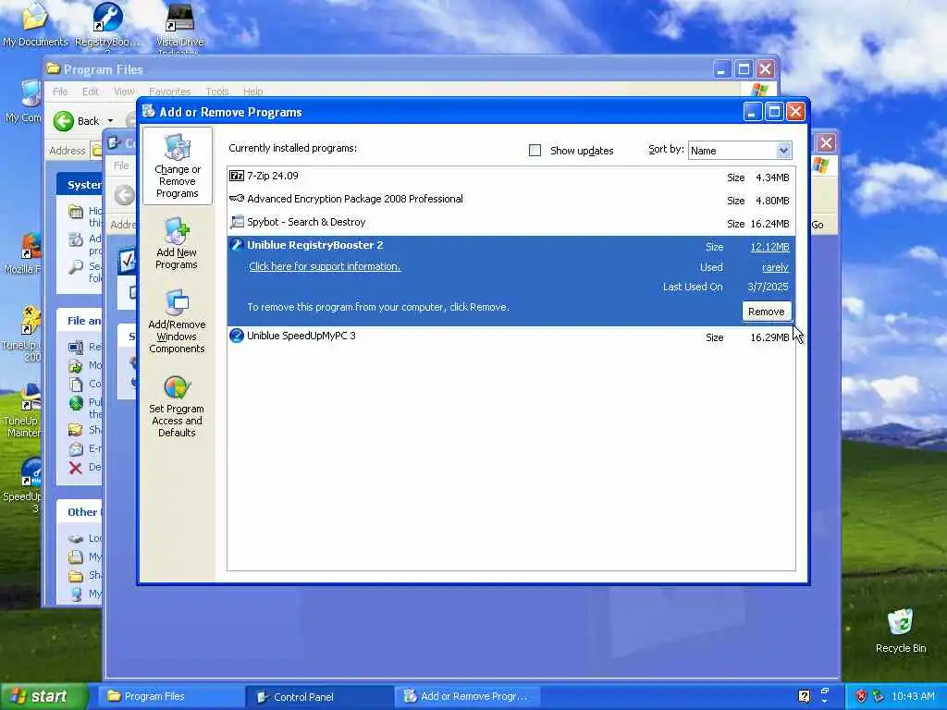Switch to Add or Remove Programs taskbar button
947x710 pixels.
pyautogui.click(x=468, y=696)
